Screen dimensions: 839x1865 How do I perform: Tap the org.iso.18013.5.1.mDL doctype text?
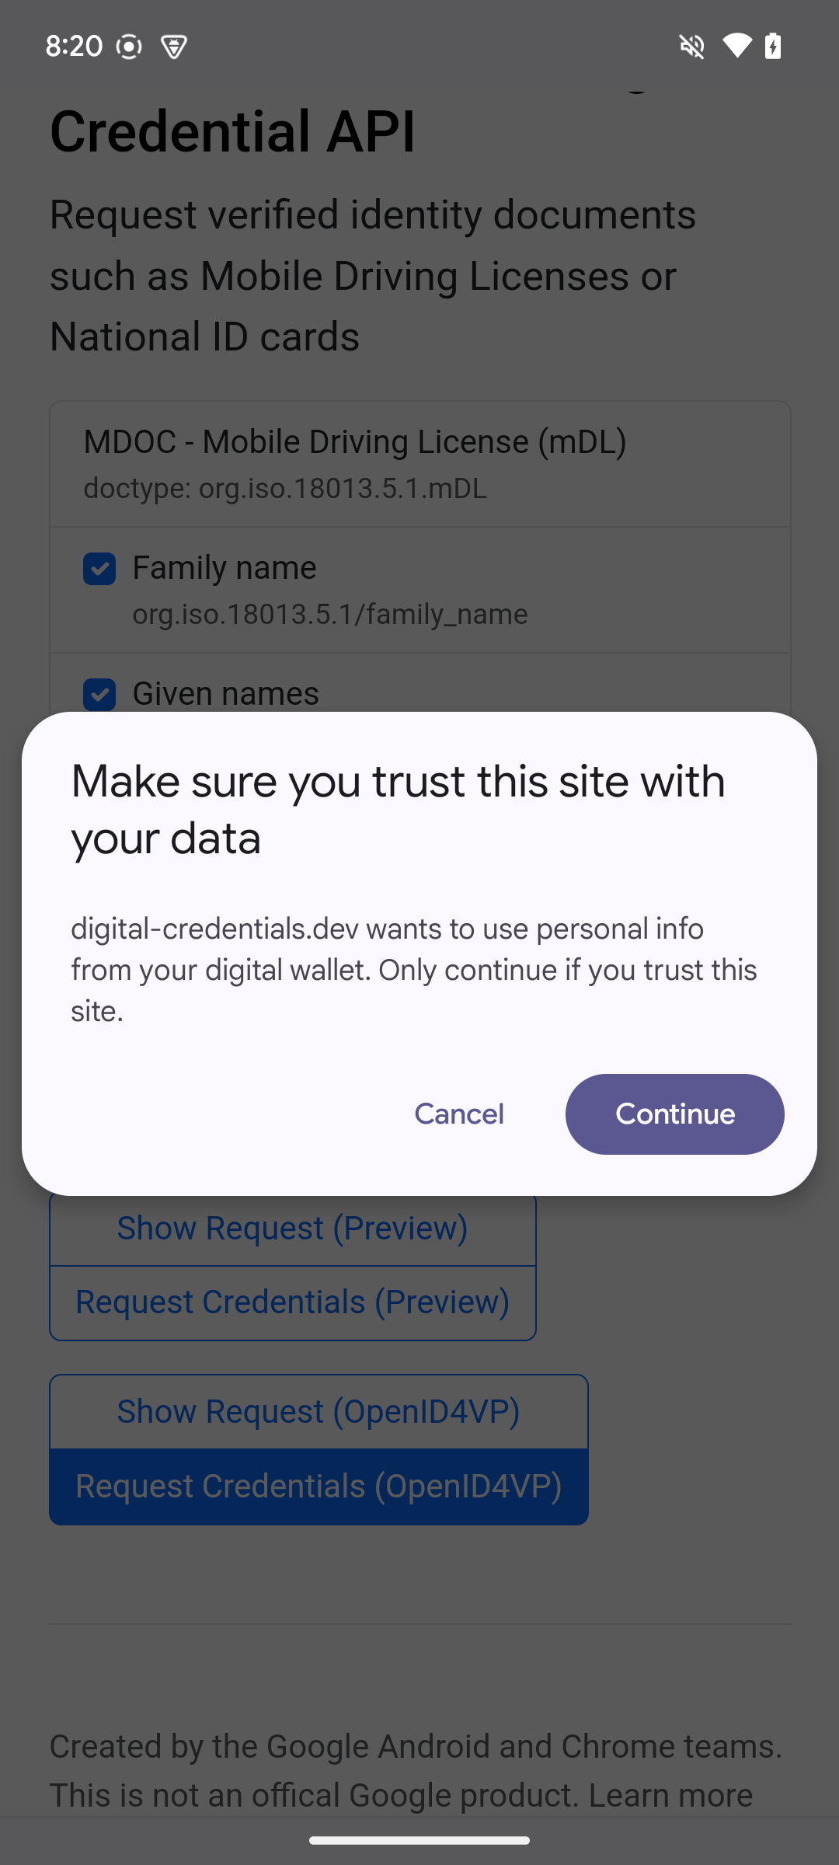(285, 490)
